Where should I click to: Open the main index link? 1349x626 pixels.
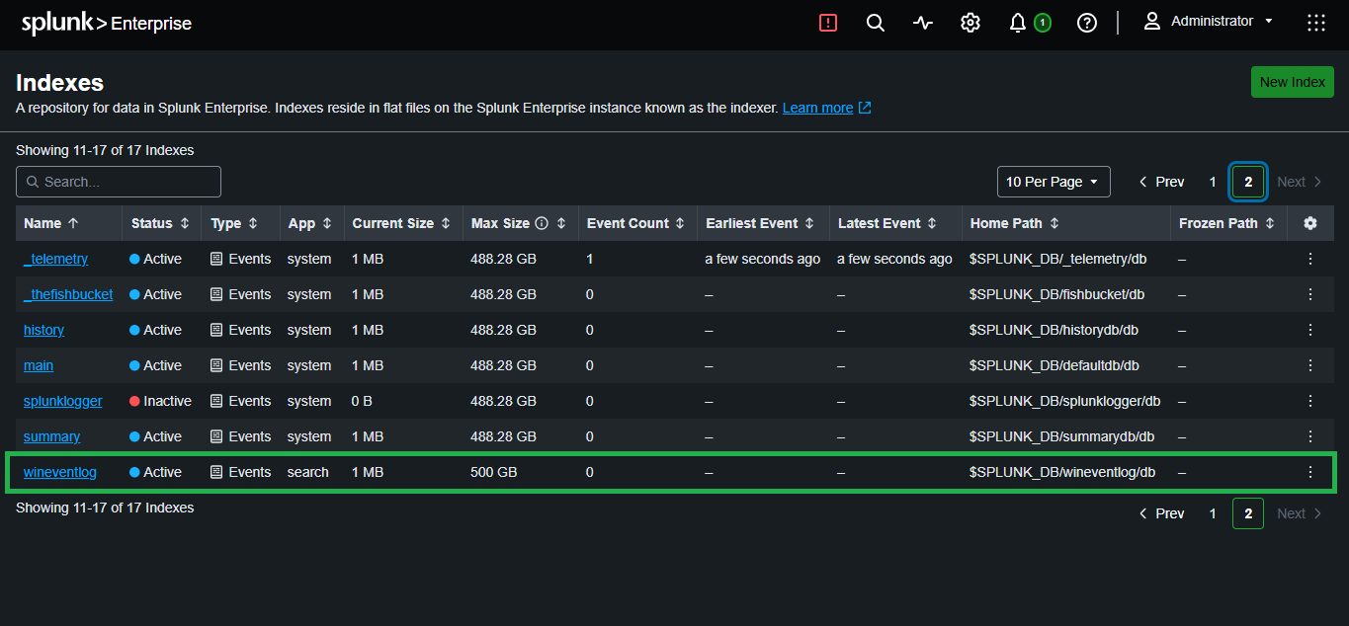[x=39, y=365]
